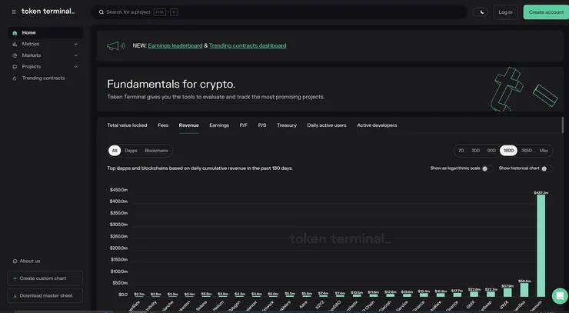Click the Metrics bar-chart icon
The width and height of the screenshot is (569, 313).
[x=15, y=44]
